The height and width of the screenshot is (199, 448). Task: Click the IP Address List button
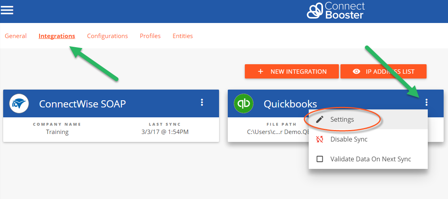pos(383,71)
